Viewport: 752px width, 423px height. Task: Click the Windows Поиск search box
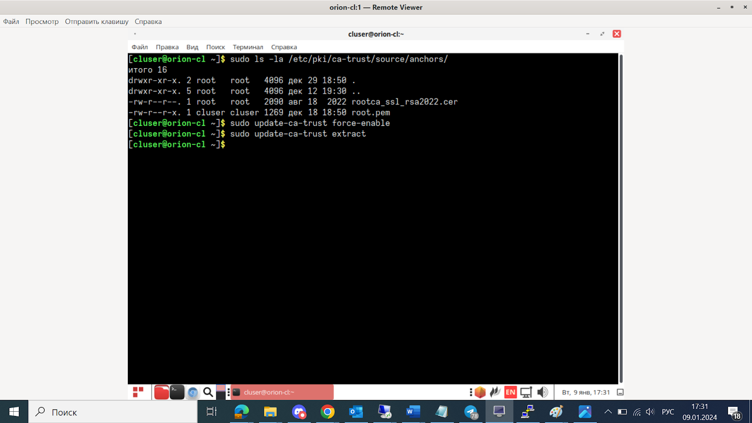(x=113, y=412)
